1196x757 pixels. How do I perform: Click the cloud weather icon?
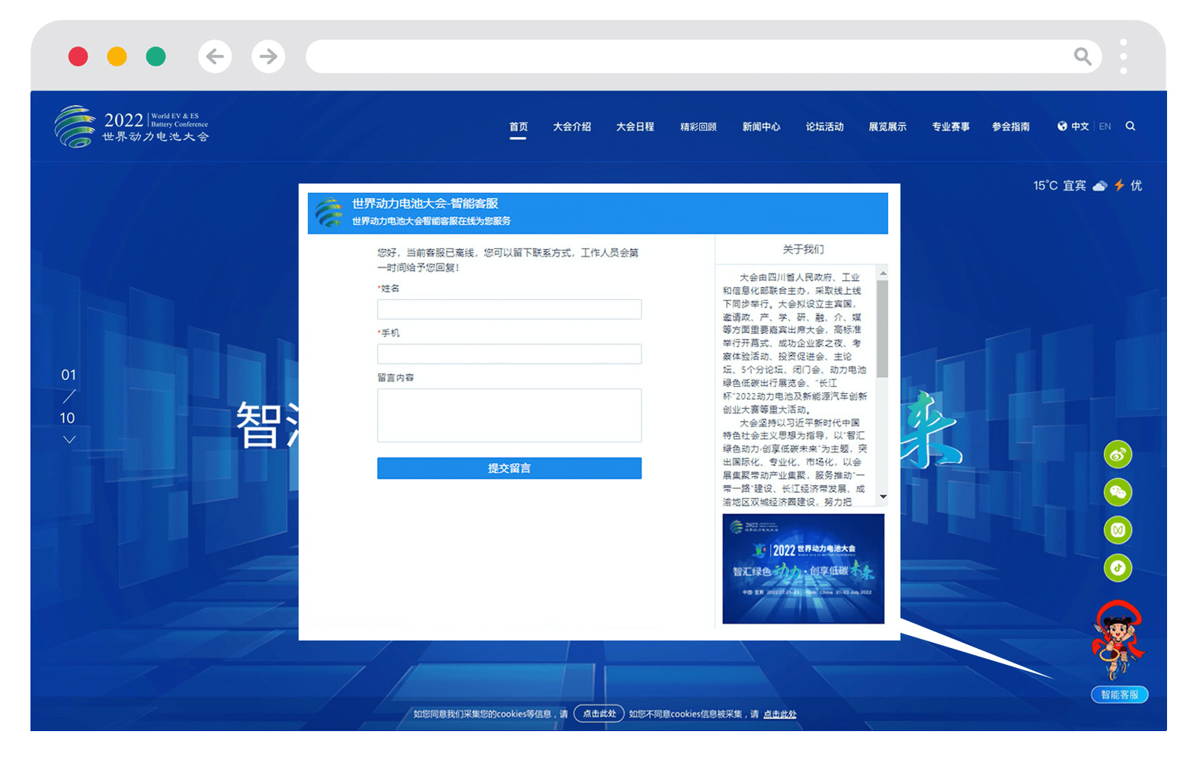(1099, 186)
